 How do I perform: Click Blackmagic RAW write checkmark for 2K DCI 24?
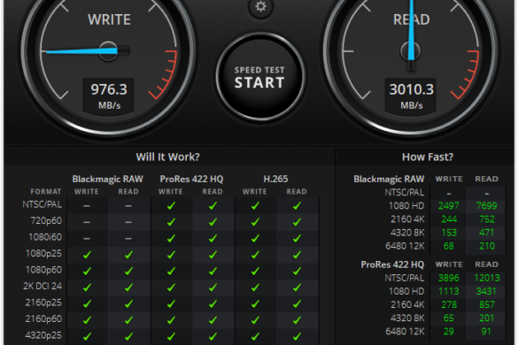click(x=87, y=287)
